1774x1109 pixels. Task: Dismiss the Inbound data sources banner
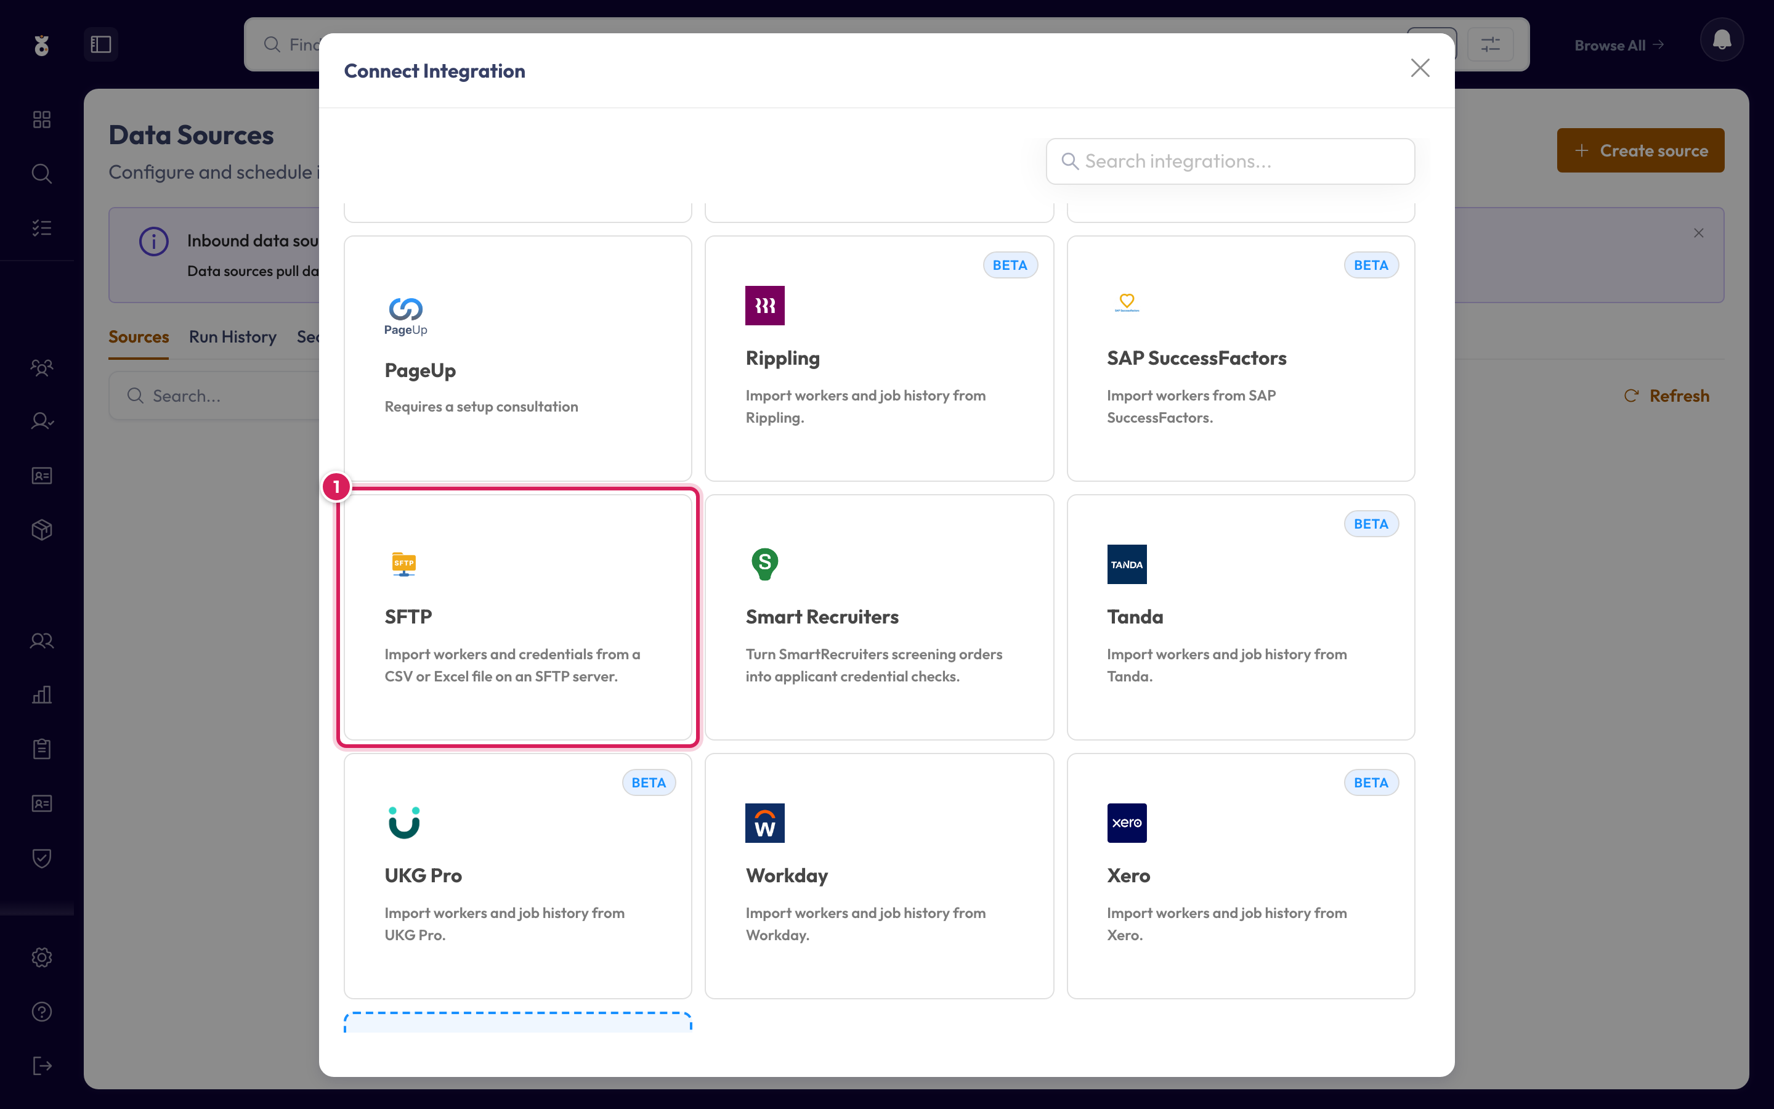1698,234
